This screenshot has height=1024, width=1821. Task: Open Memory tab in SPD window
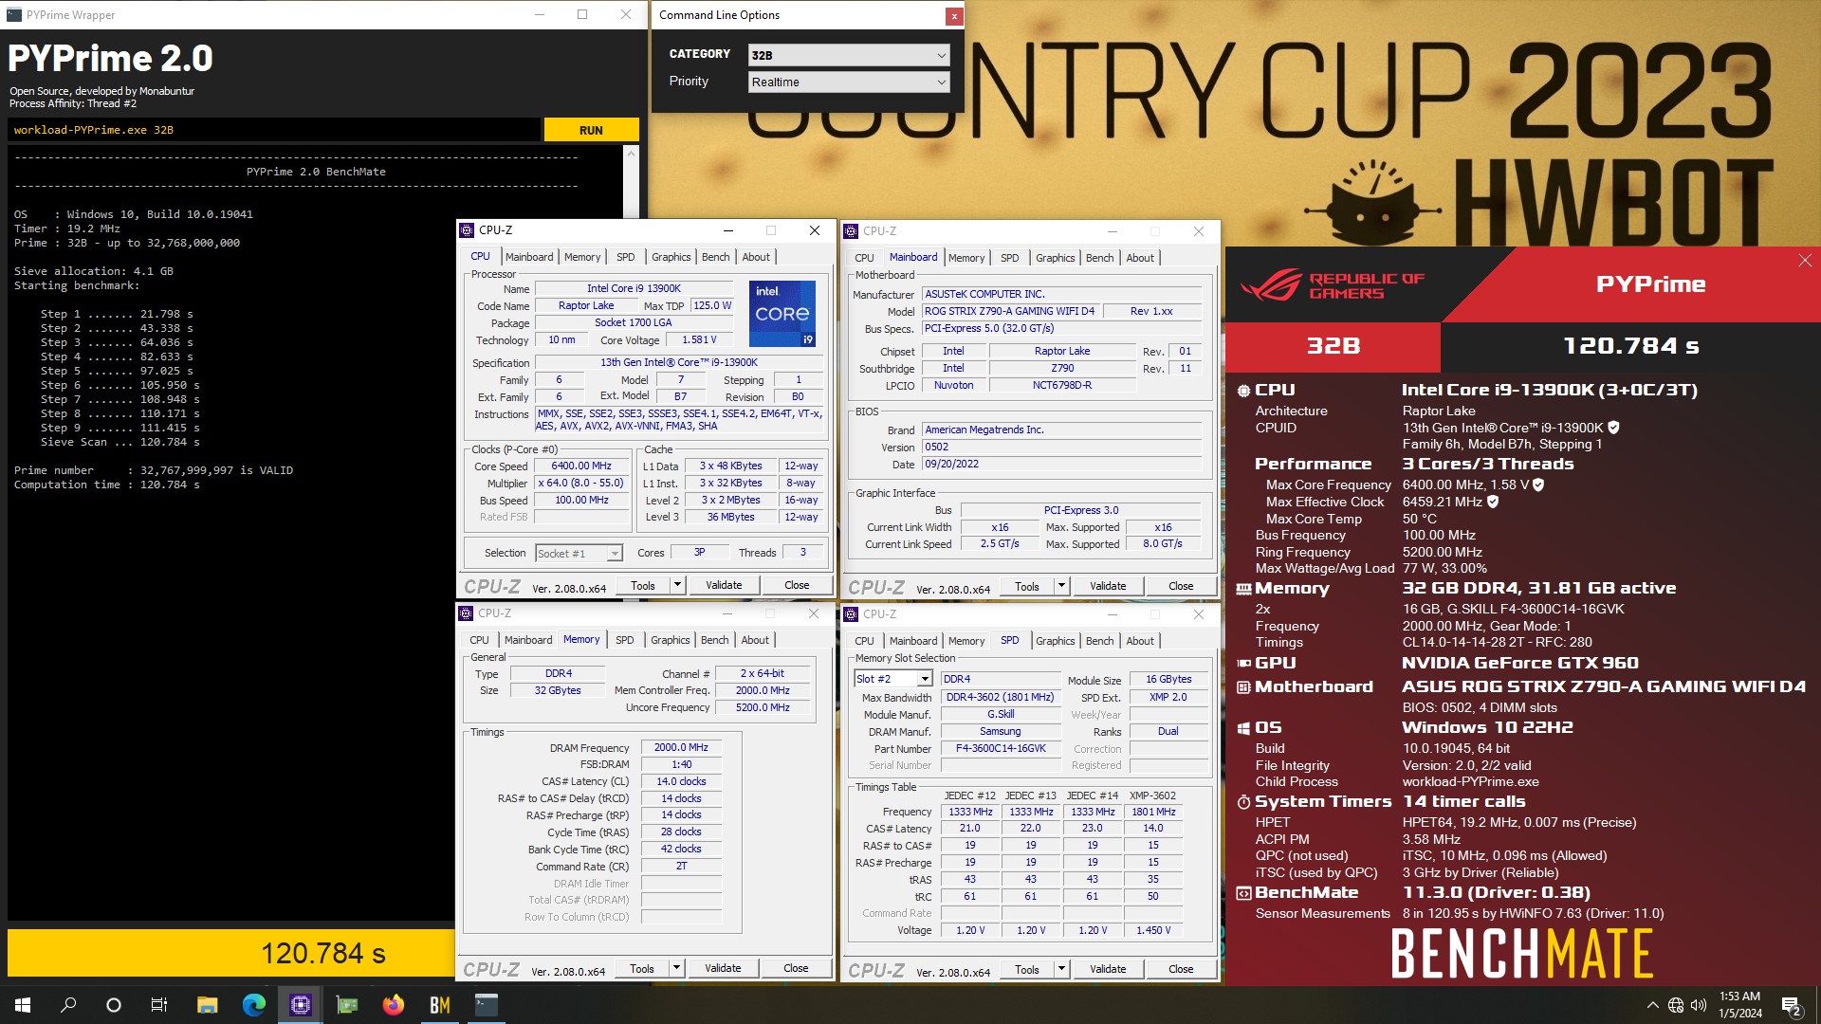pos(966,641)
